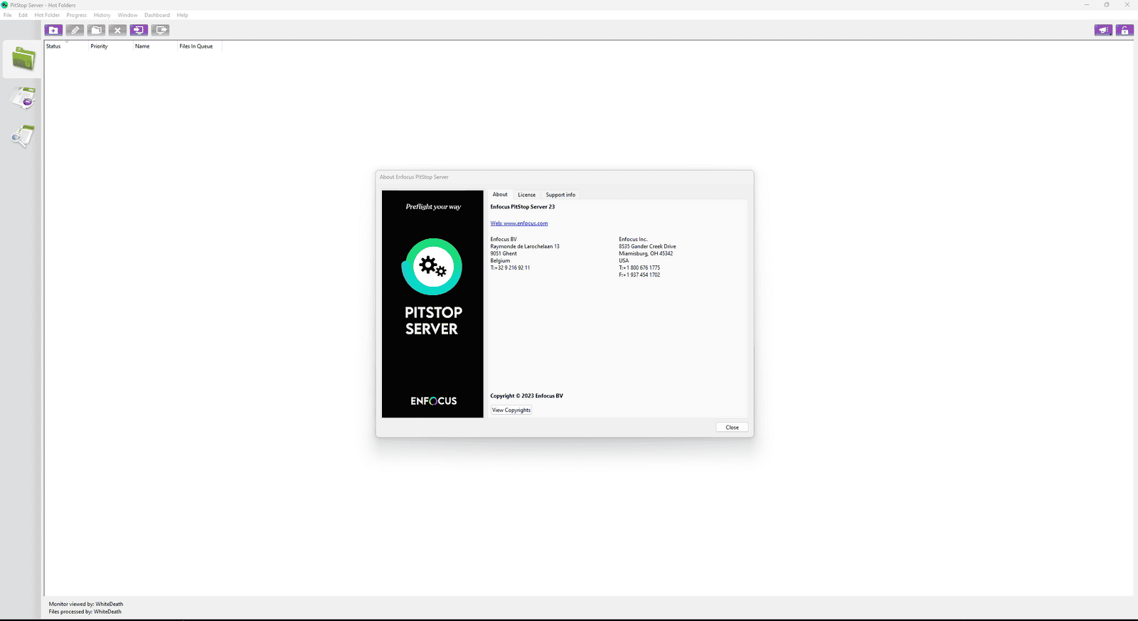
Task: Open the Window menu
Action: [128, 15]
